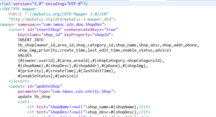
Task: Click the update tag with id updateShop
Action: click(35, 86)
